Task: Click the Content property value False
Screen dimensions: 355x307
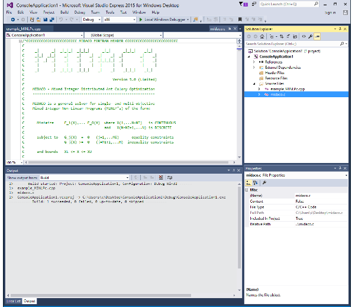Action: [x=299, y=202]
